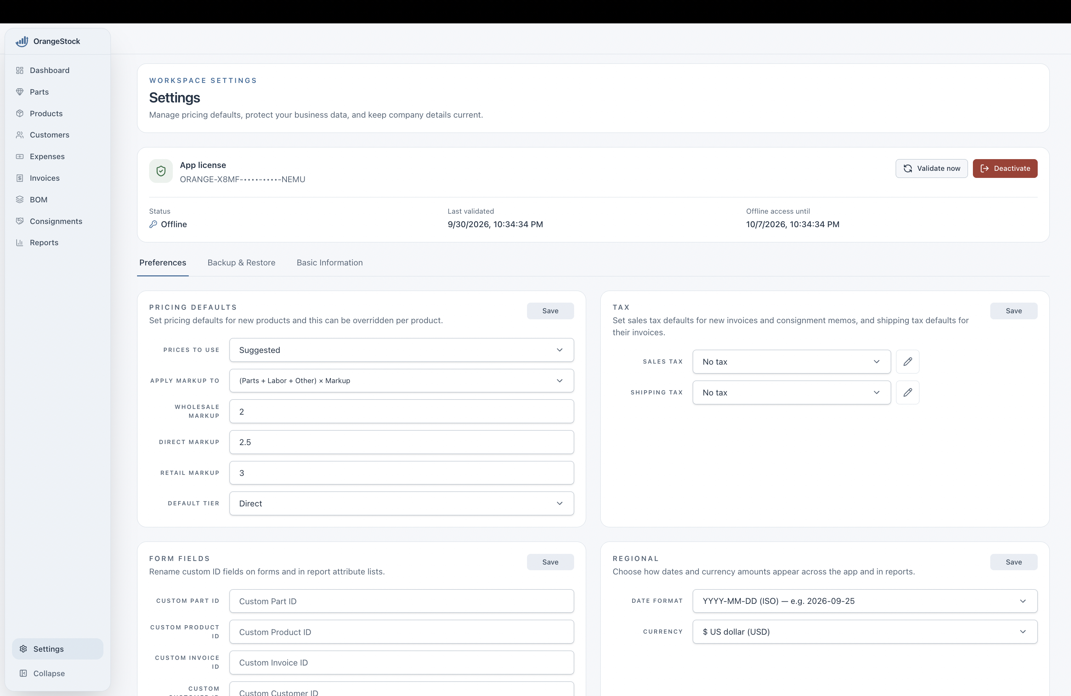The width and height of the screenshot is (1071, 696).
Task: Click Validate now button
Action: (x=931, y=168)
